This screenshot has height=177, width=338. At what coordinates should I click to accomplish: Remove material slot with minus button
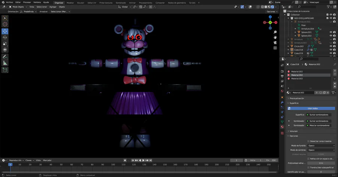pos(335,74)
